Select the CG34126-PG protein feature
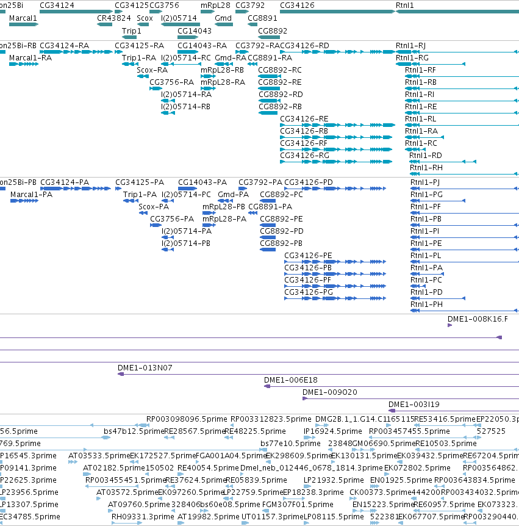519x526 pixels. [x=335, y=298]
